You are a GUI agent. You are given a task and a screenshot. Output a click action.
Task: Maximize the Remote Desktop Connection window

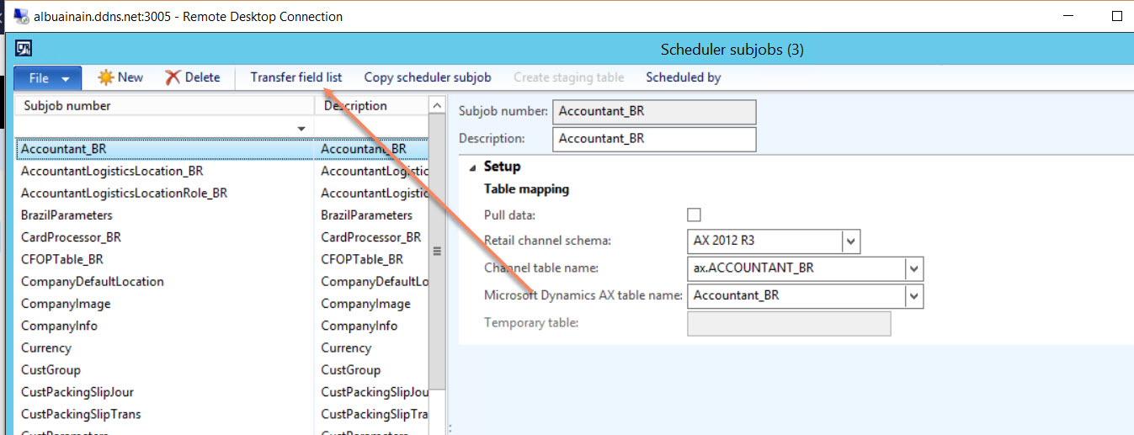1116,16
